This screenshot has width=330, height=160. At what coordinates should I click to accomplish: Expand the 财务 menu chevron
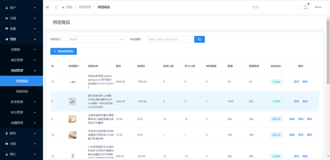click(35, 133)
